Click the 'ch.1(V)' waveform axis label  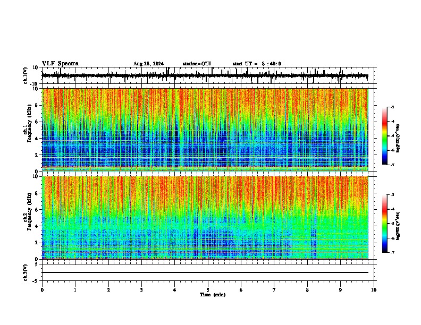26,75
